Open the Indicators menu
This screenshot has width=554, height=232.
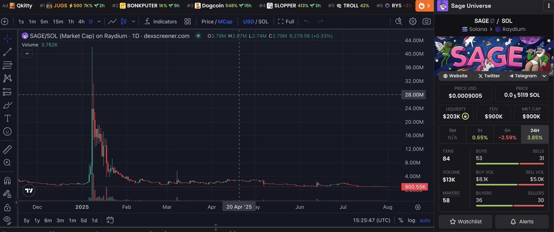pos(160,22)
